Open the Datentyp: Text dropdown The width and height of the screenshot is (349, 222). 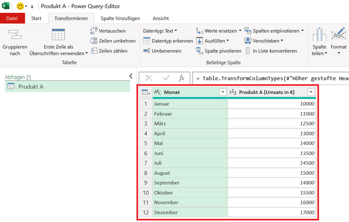tap(160, 31)
